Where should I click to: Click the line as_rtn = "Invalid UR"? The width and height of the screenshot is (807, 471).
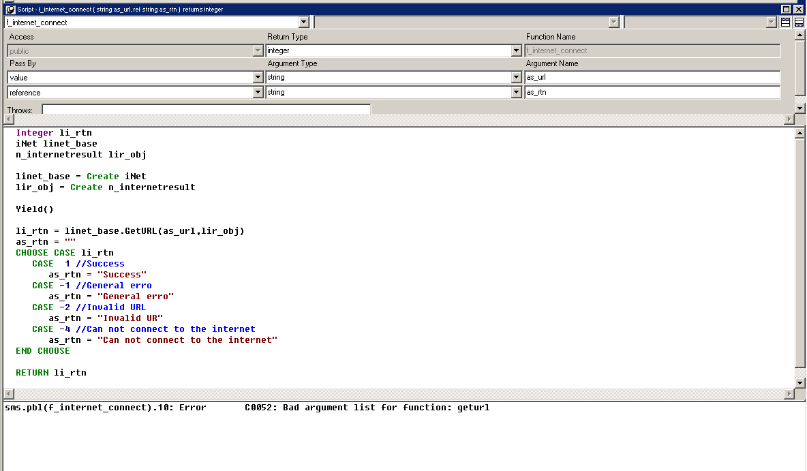point(106,318)
